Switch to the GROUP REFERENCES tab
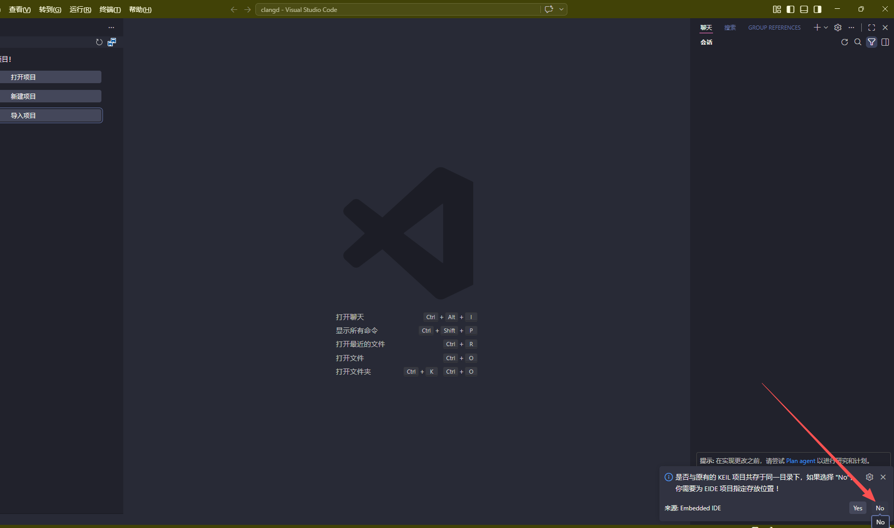894x528 pixels. [x=774, y=28]
